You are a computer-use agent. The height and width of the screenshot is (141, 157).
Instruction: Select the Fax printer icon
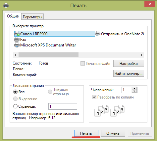(x=17, y=40)
